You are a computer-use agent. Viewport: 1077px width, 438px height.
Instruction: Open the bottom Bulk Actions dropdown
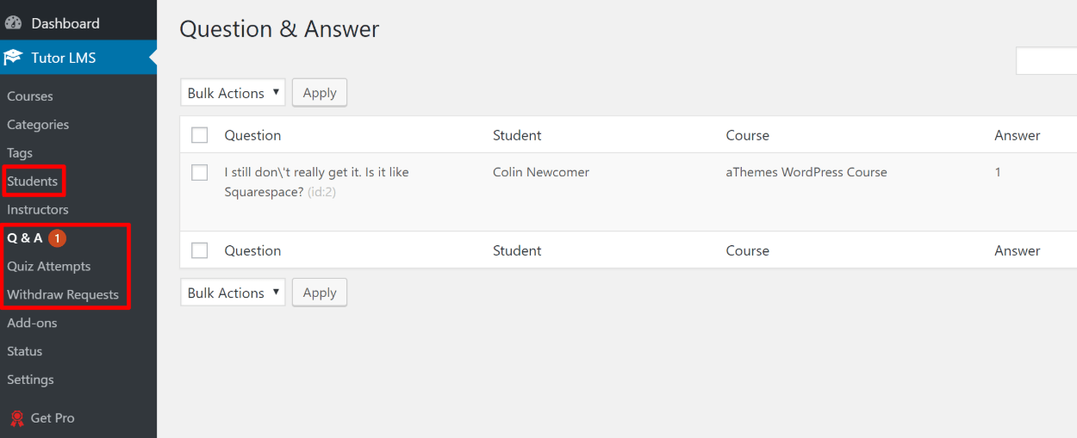click(233, 293)
